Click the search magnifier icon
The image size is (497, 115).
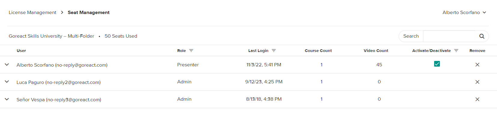click(482, 36)
